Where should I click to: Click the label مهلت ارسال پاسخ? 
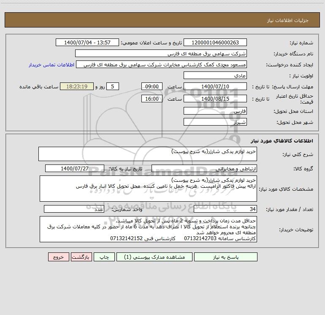[x=292, y=87]
